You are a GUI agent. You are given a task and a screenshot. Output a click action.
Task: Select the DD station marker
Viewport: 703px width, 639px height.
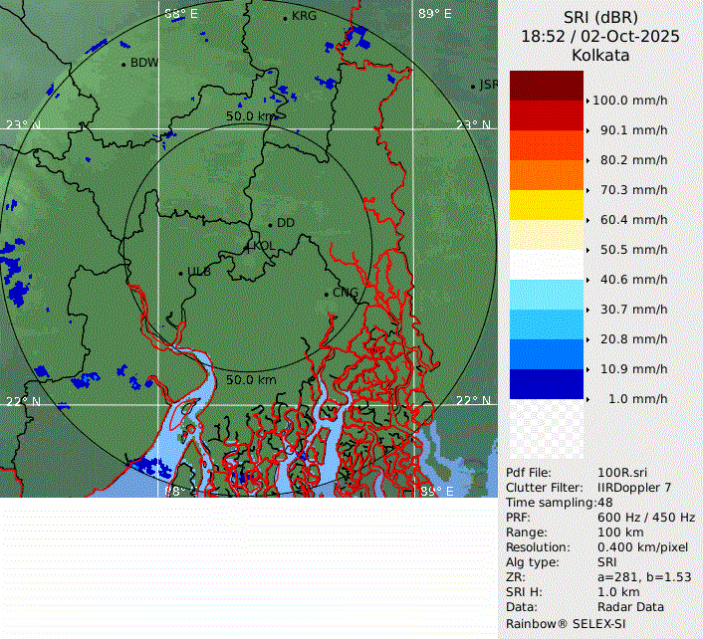[269, 224]
